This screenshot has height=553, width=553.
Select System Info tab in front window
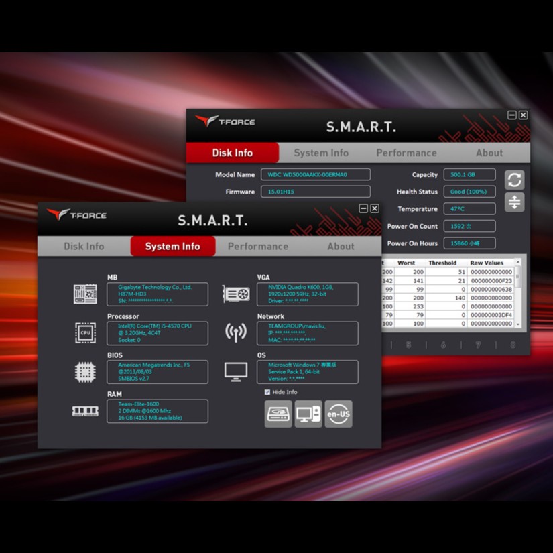(173, 246)
